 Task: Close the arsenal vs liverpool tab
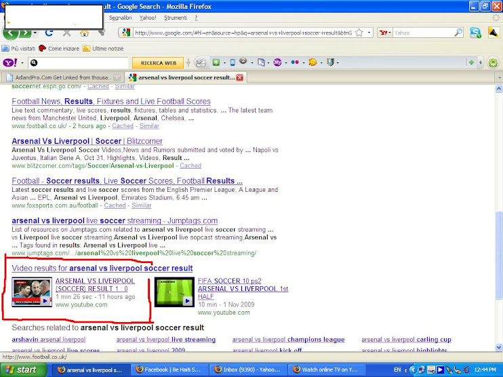click(x=239, y=77)
